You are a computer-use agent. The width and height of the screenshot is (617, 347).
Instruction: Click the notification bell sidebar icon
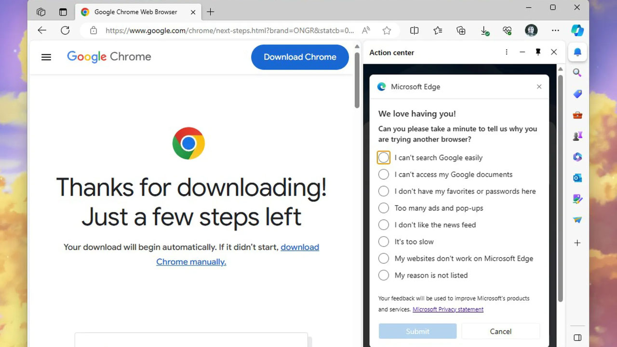[577, 52]
